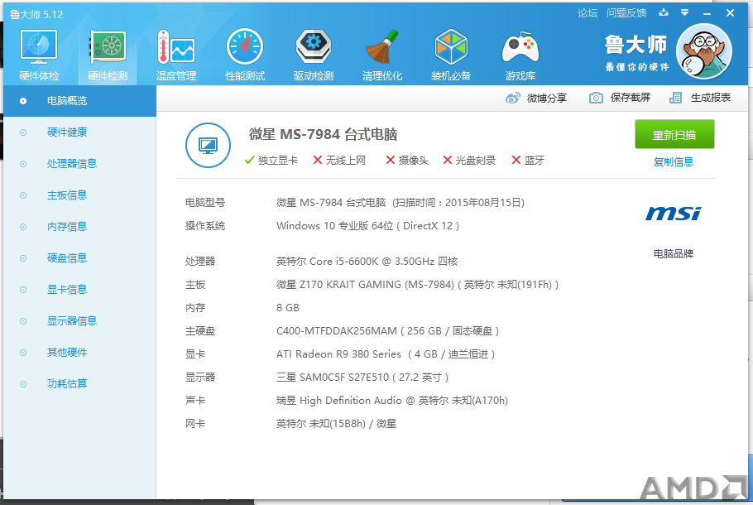Click the disk value C400-MTFDDAK256MAM
This screenshot has height=505, width=753.
pyautogui.click(x=387, y=331)
